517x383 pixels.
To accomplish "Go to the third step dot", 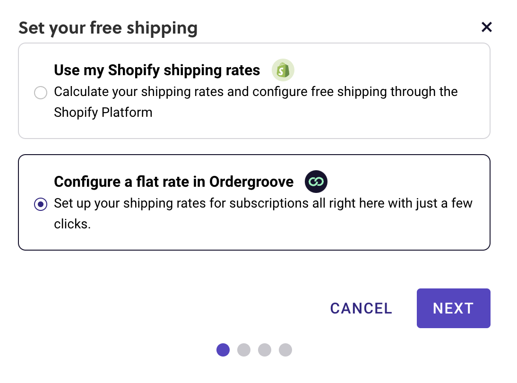I will click(265, 350).
